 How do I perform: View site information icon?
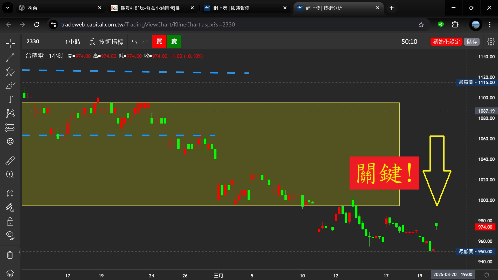click(x=53, y=25)
